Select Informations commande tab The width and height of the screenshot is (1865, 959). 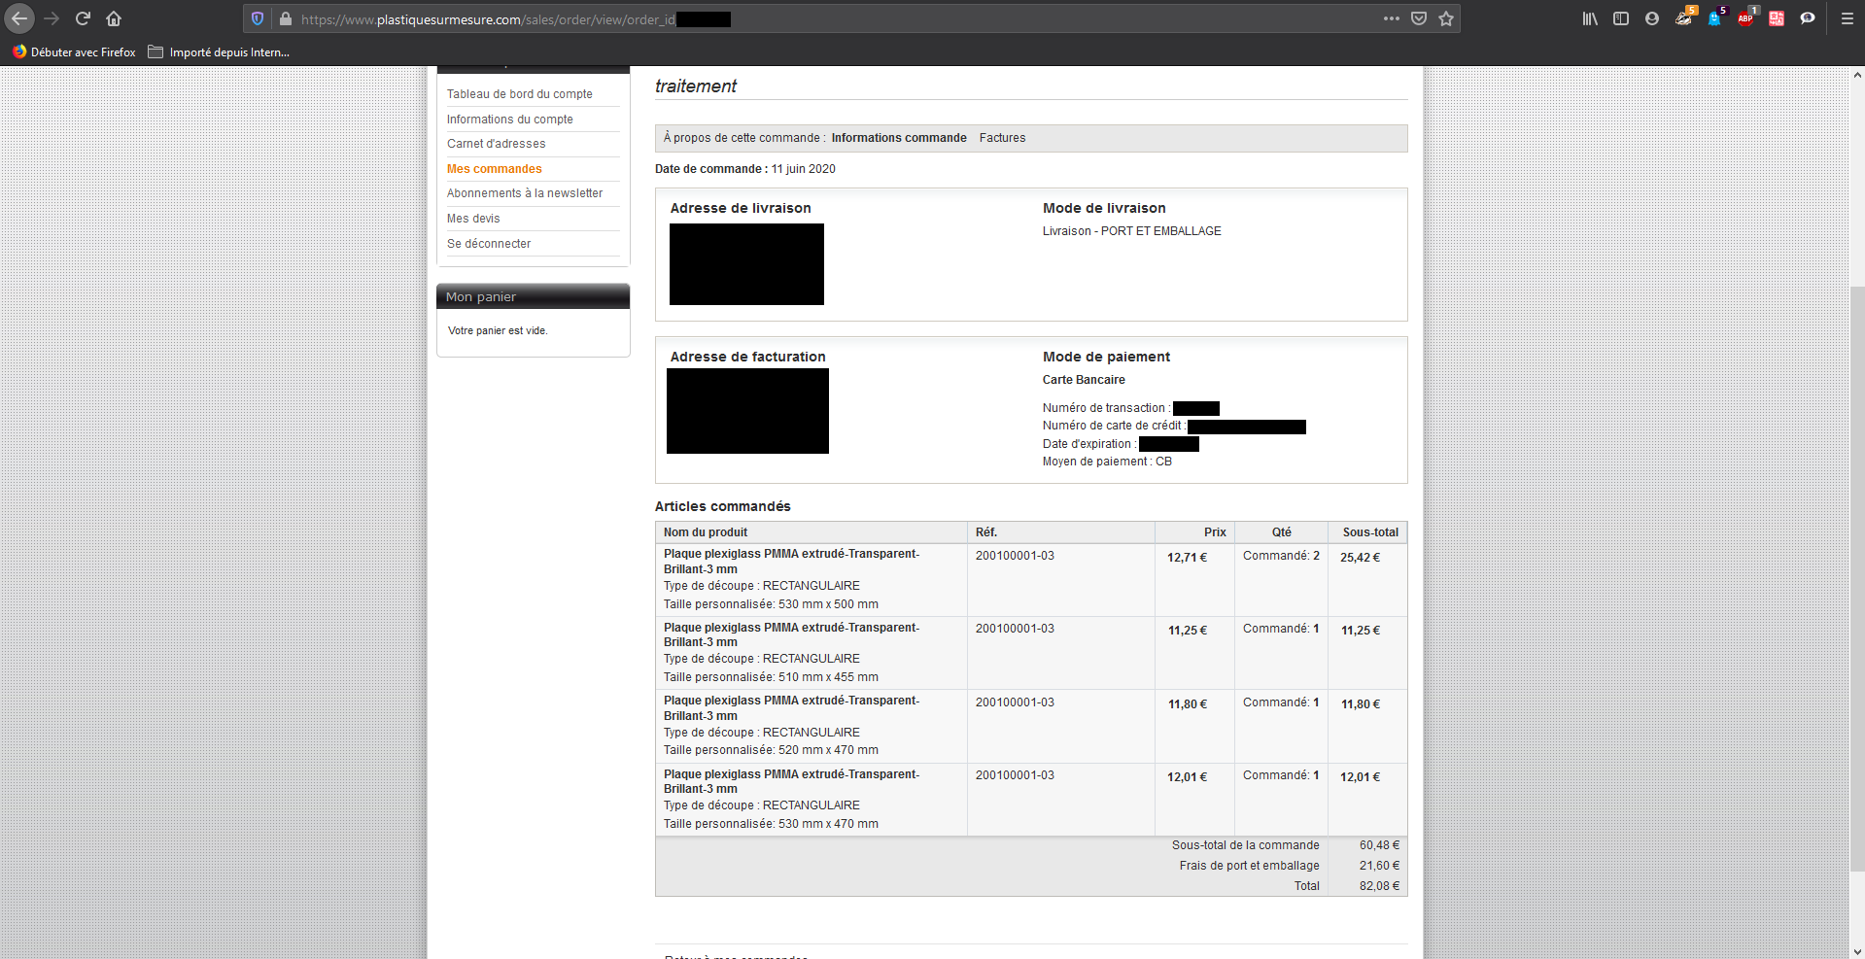pyautogui.click(x=899, y=138)
